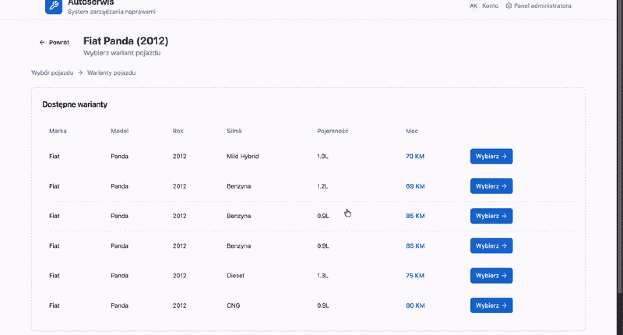Click the Rok column header
The height and width of the screenshot is (335, 623).
point(178,131)
